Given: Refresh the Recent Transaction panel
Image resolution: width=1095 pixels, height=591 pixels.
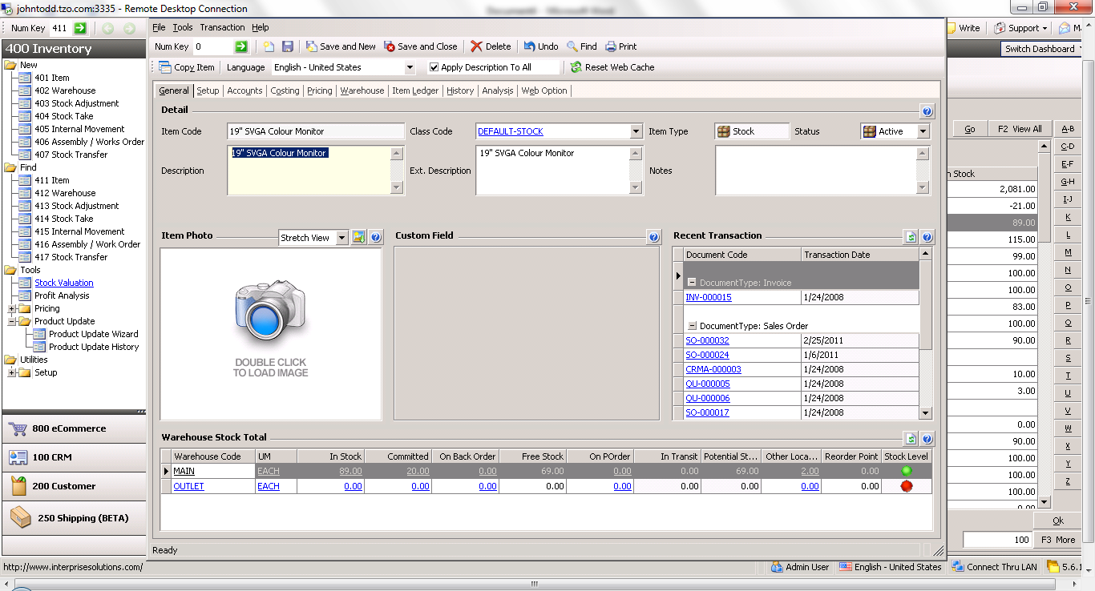Looking at the screenshot, I should pyautogui.click(x=911, y=237).
